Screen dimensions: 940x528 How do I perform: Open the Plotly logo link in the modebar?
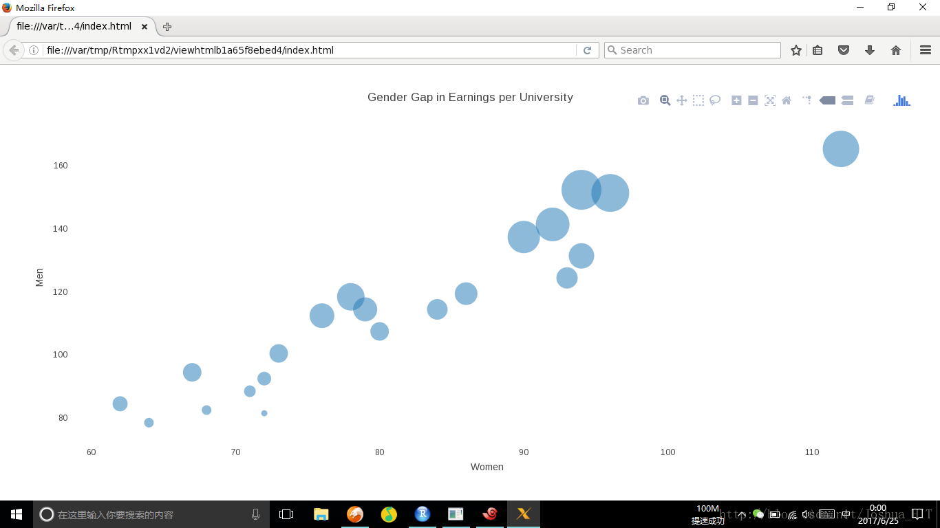coord(901,100)
